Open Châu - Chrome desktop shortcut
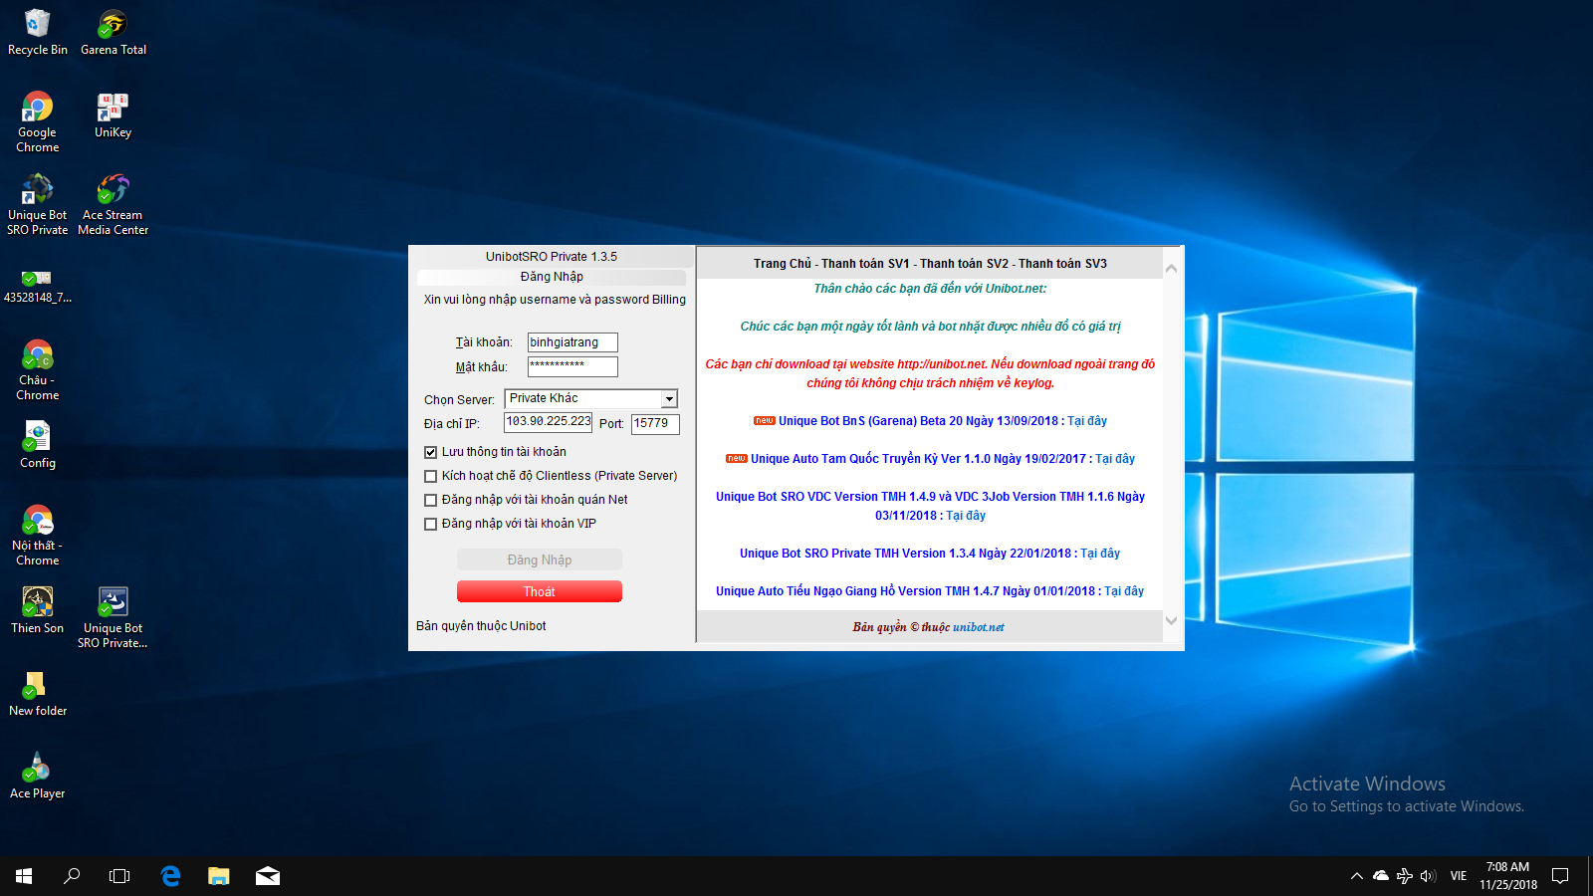The width and height of the screenshot is (1593, 896). 38,370
